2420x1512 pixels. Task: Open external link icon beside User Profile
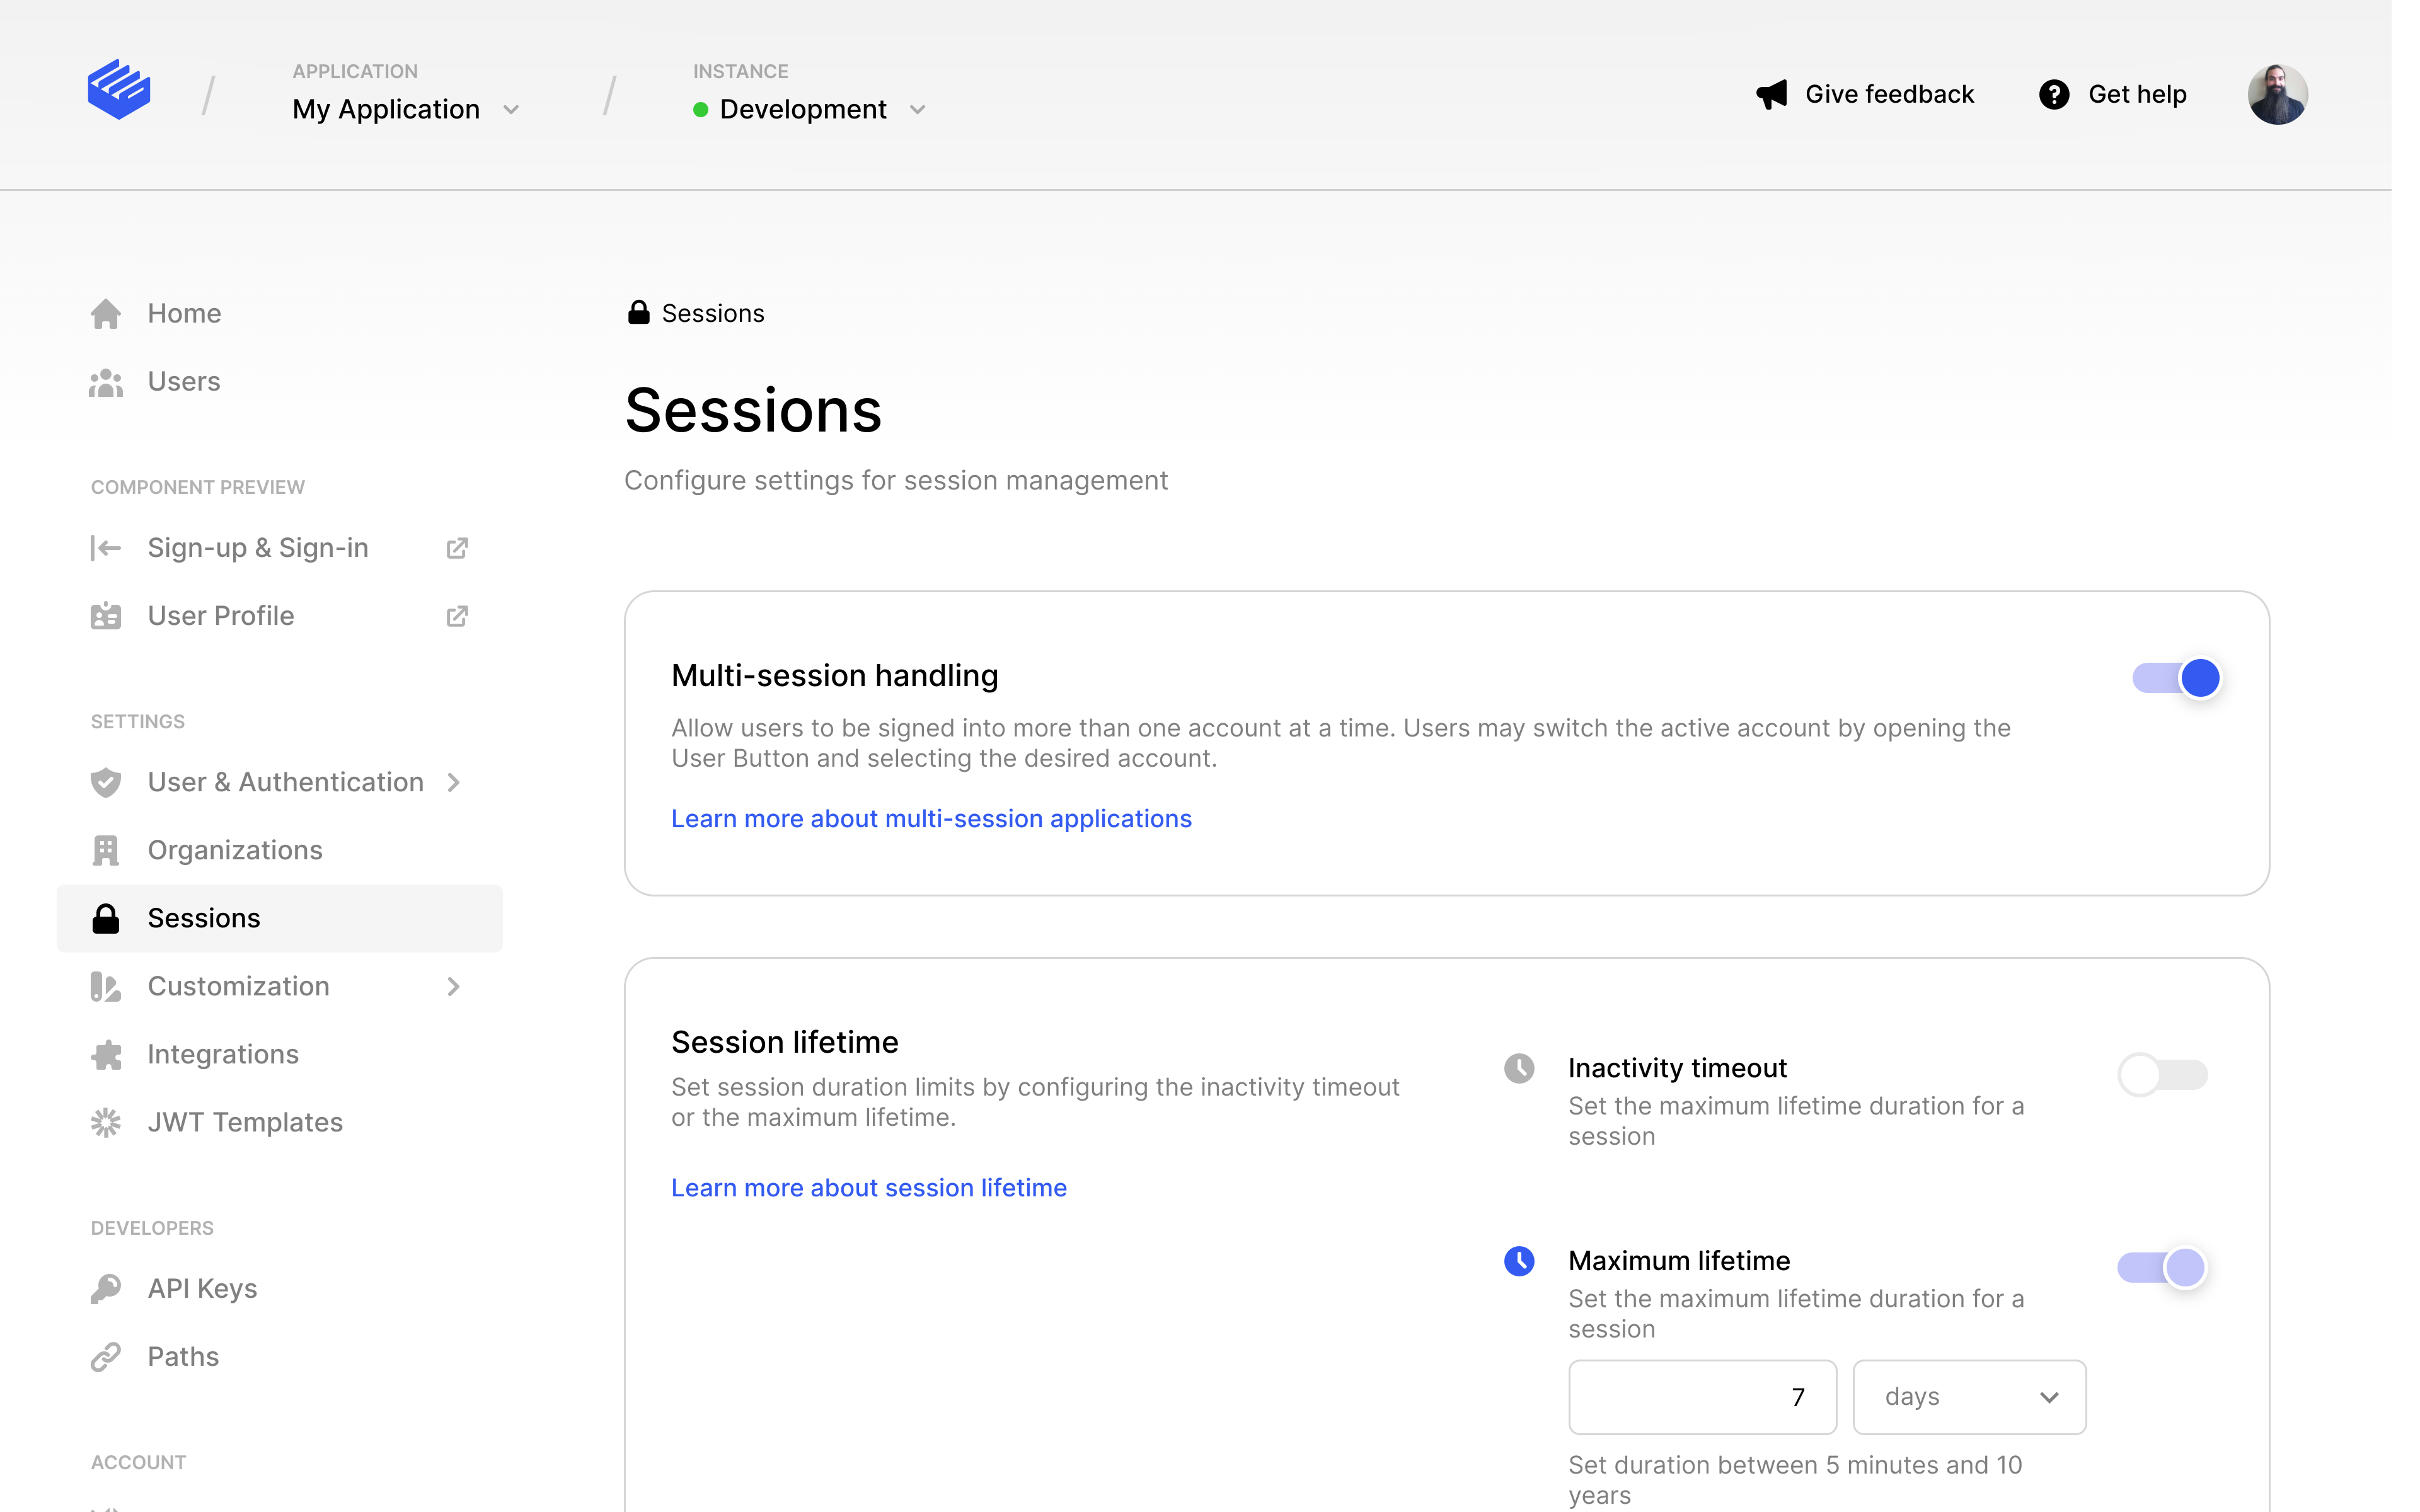(x=456, y=616)
